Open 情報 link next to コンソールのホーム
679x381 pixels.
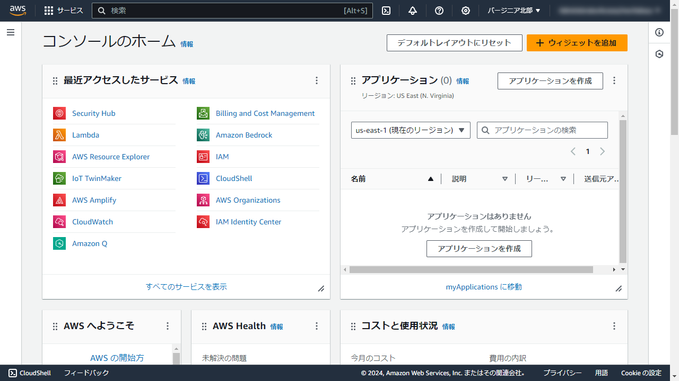coord(187,44)
